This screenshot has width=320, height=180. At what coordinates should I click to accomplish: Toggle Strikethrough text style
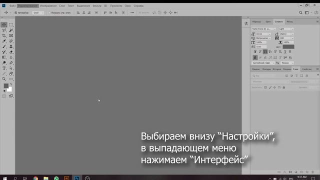(290, 52)
